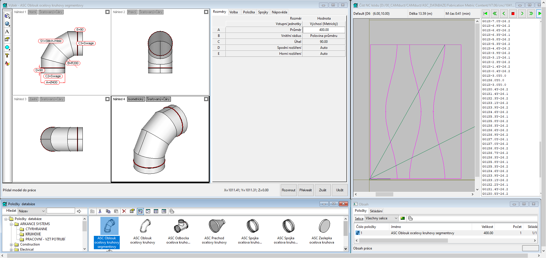Toggle Pravý view button in Náhled 2
The width and height of the screenshot is (546, 258).
click(132, 12)
